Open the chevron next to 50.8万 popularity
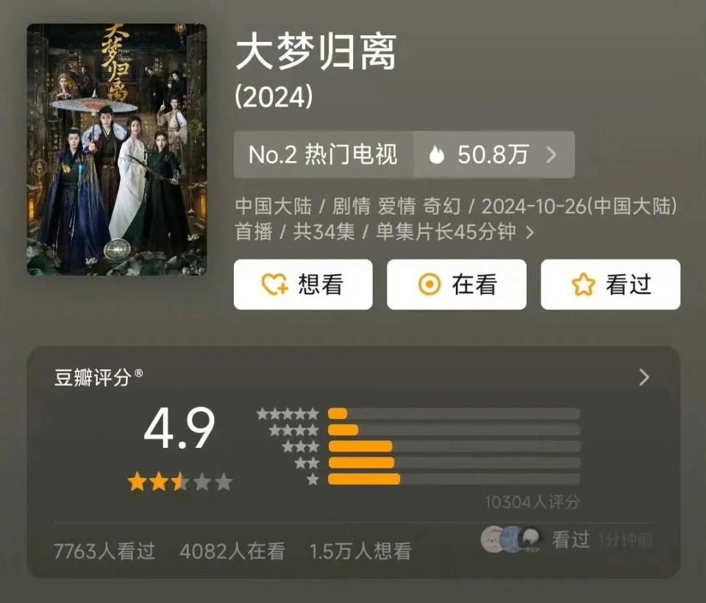The width and height of the screenshot is (706, 603). [551, 155]
